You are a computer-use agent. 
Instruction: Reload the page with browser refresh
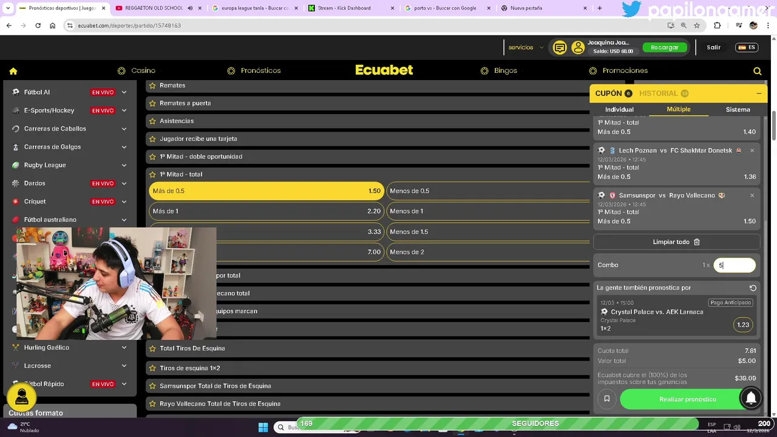point(38,25)
